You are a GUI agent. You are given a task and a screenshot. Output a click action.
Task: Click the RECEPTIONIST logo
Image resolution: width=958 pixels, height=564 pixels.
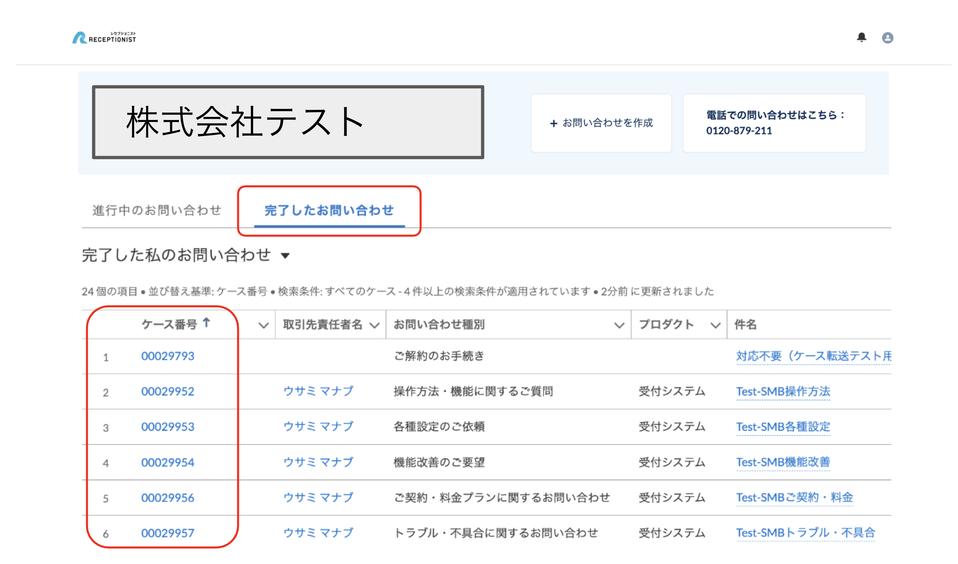coord(104,38)
